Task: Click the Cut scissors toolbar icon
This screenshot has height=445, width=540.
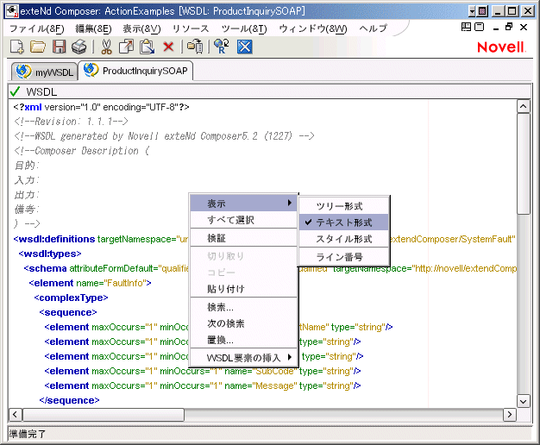Action: click(106, 47)
